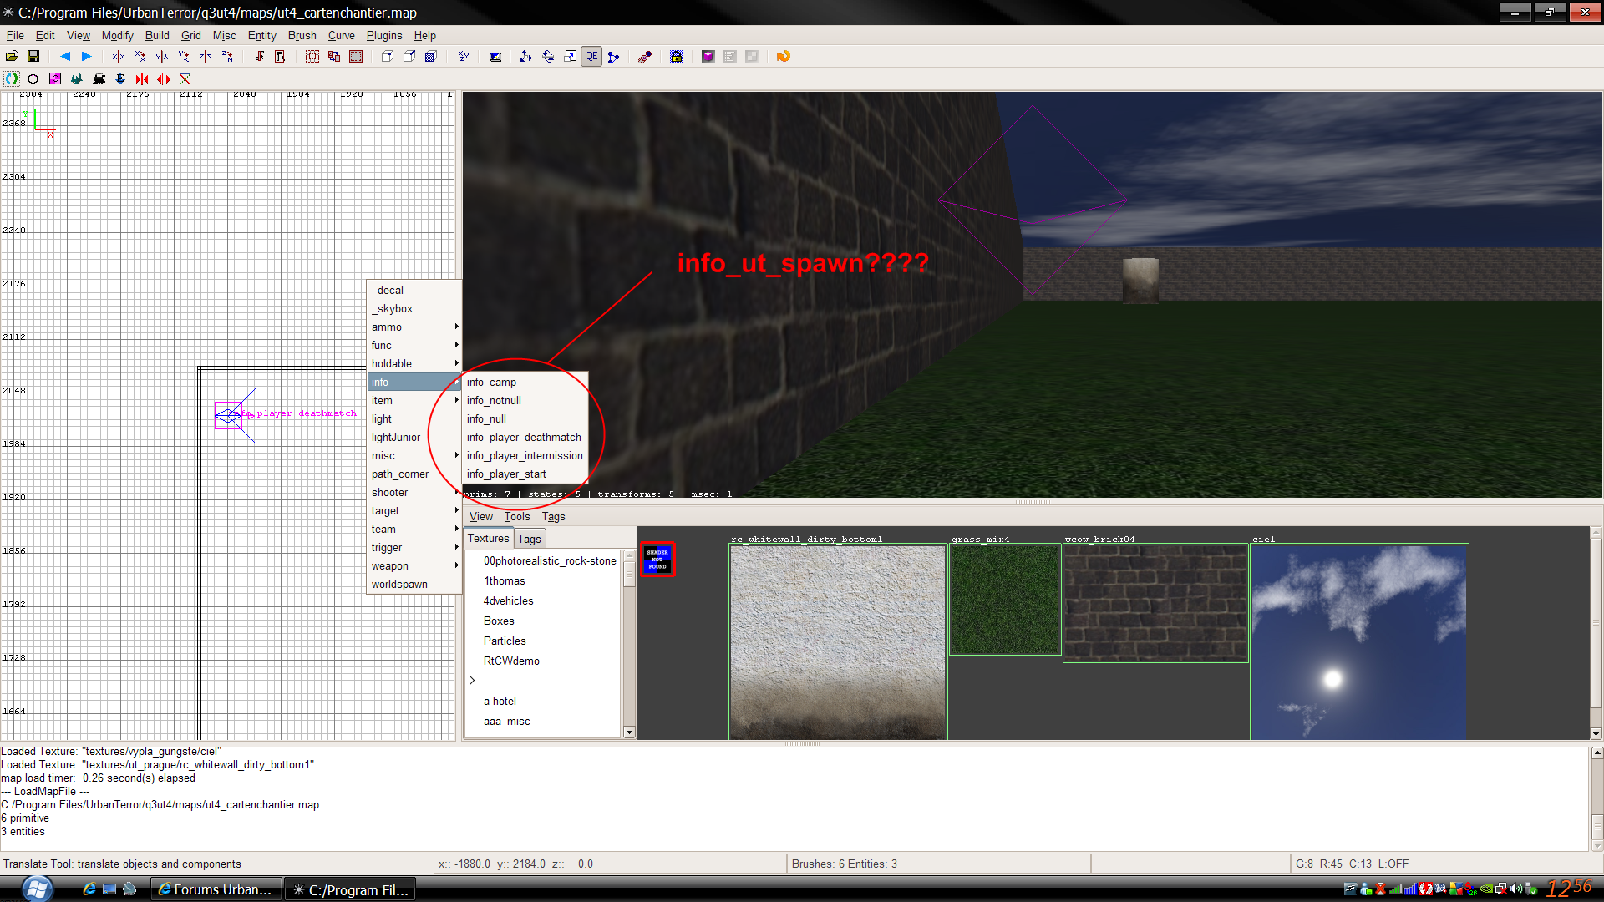
Task: Expand the trigger entity submenu
Action: [414, 547]
